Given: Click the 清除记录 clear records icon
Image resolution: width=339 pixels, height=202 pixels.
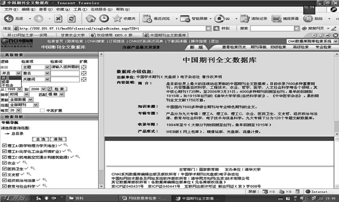Looking at the screenshot, I should (x=245, y=19).
